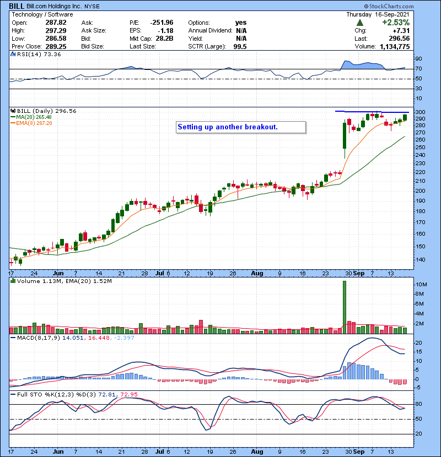
Task: Click the date Thursday 16-Sep-2021
Action: [378, 14]
